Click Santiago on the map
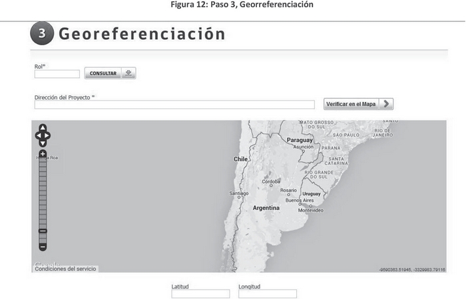The height and width of the screenshot is (299, 466). pyautogui.click(x=238, y=194)
